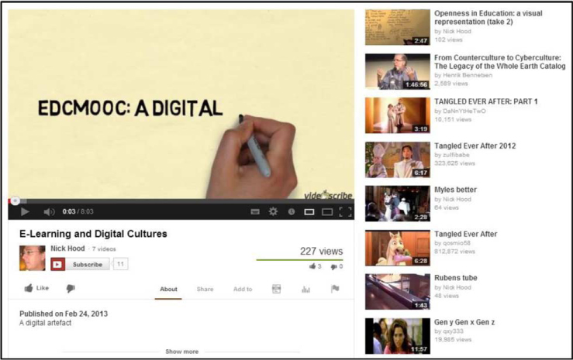Screen dimensions: 573x360
Task: Enter fullscreen mode
Action: click(345, 211)
